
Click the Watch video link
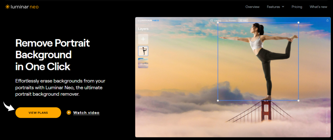pyautogui.click(x=86, y=113)
